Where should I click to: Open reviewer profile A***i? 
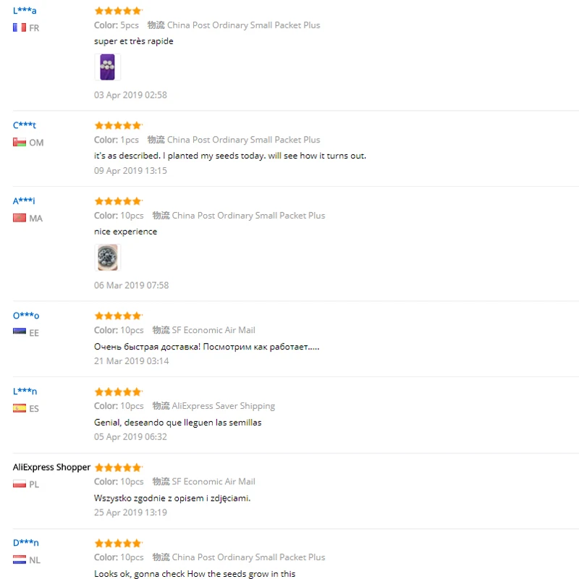point(24,200)
